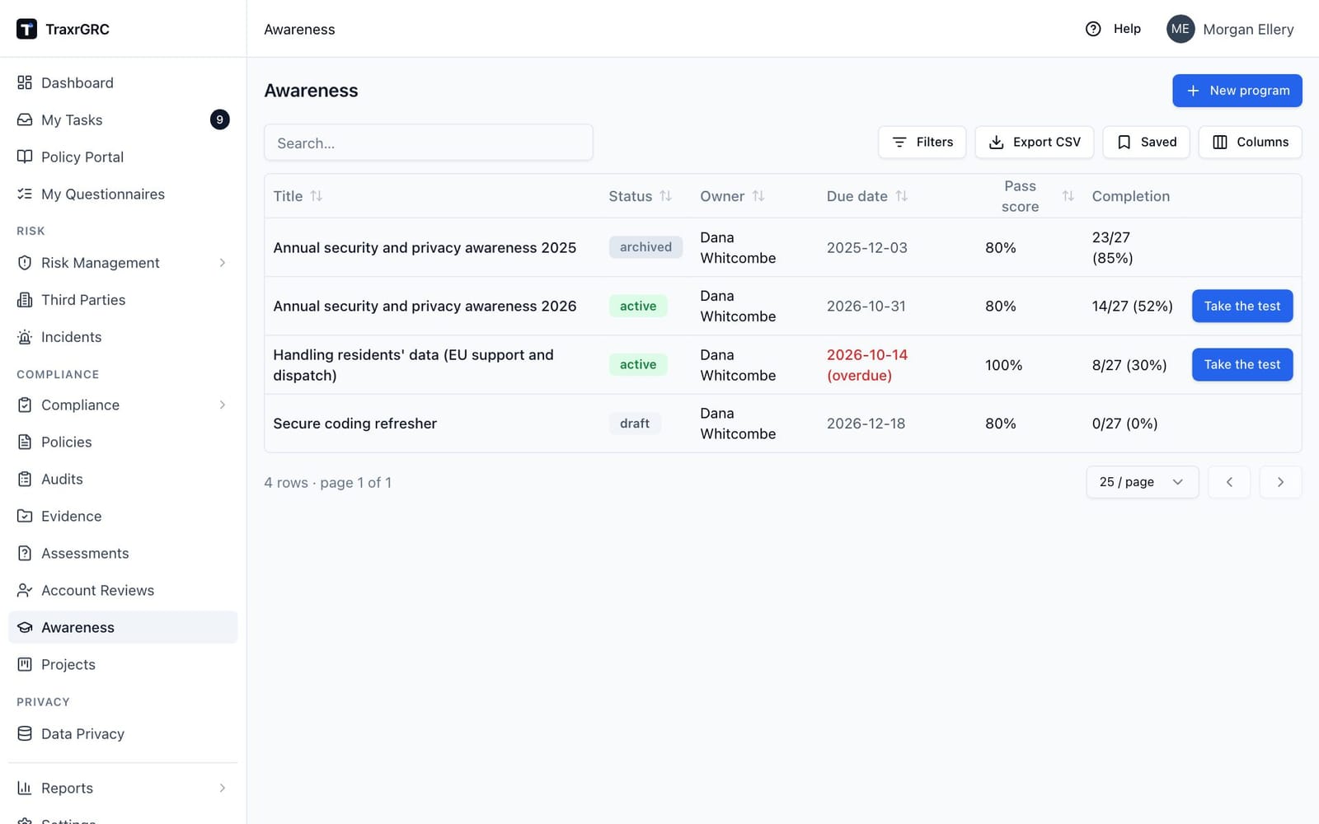Open Saved views button
The image size is (1319, 824).
pos(1146,142)
